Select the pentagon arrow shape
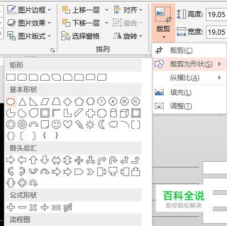The width and height of the screenshot is (227, 226). click(x=79, y=172)
